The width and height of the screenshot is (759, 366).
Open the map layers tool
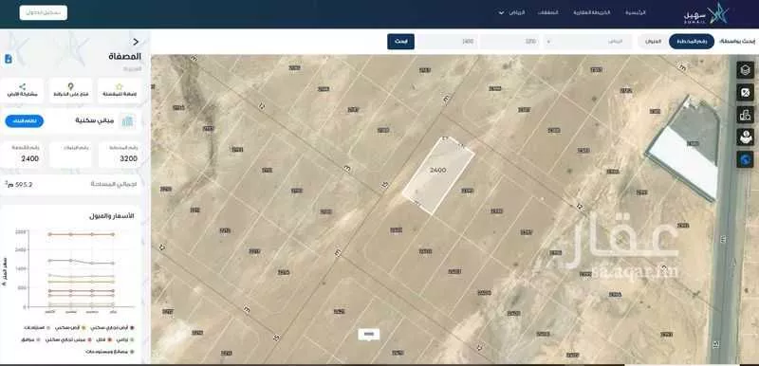[x=745, y=69]
